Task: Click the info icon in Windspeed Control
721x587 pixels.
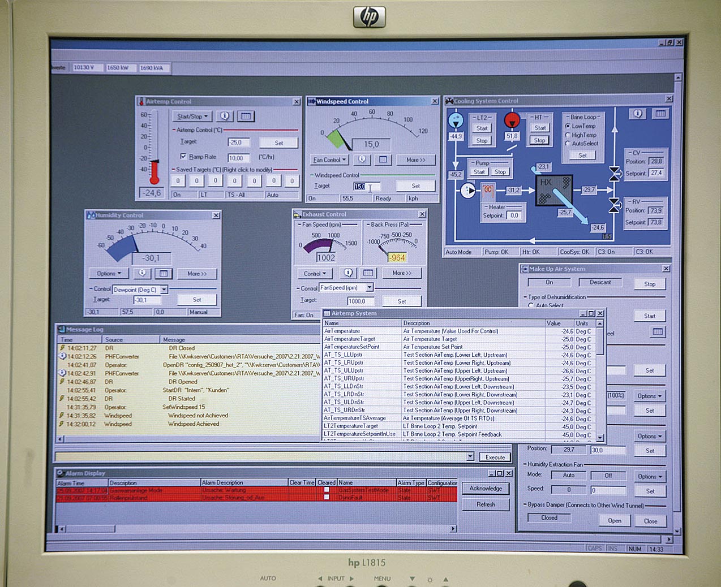Action: pos(362,159)
